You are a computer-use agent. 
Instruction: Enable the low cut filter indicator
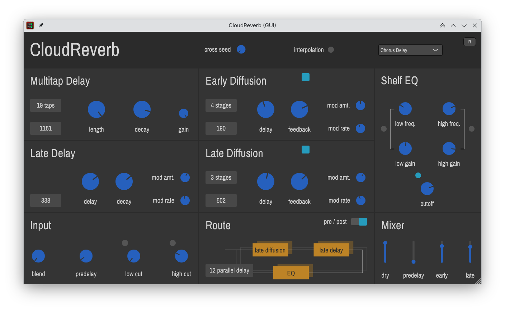tap(125, 243)
